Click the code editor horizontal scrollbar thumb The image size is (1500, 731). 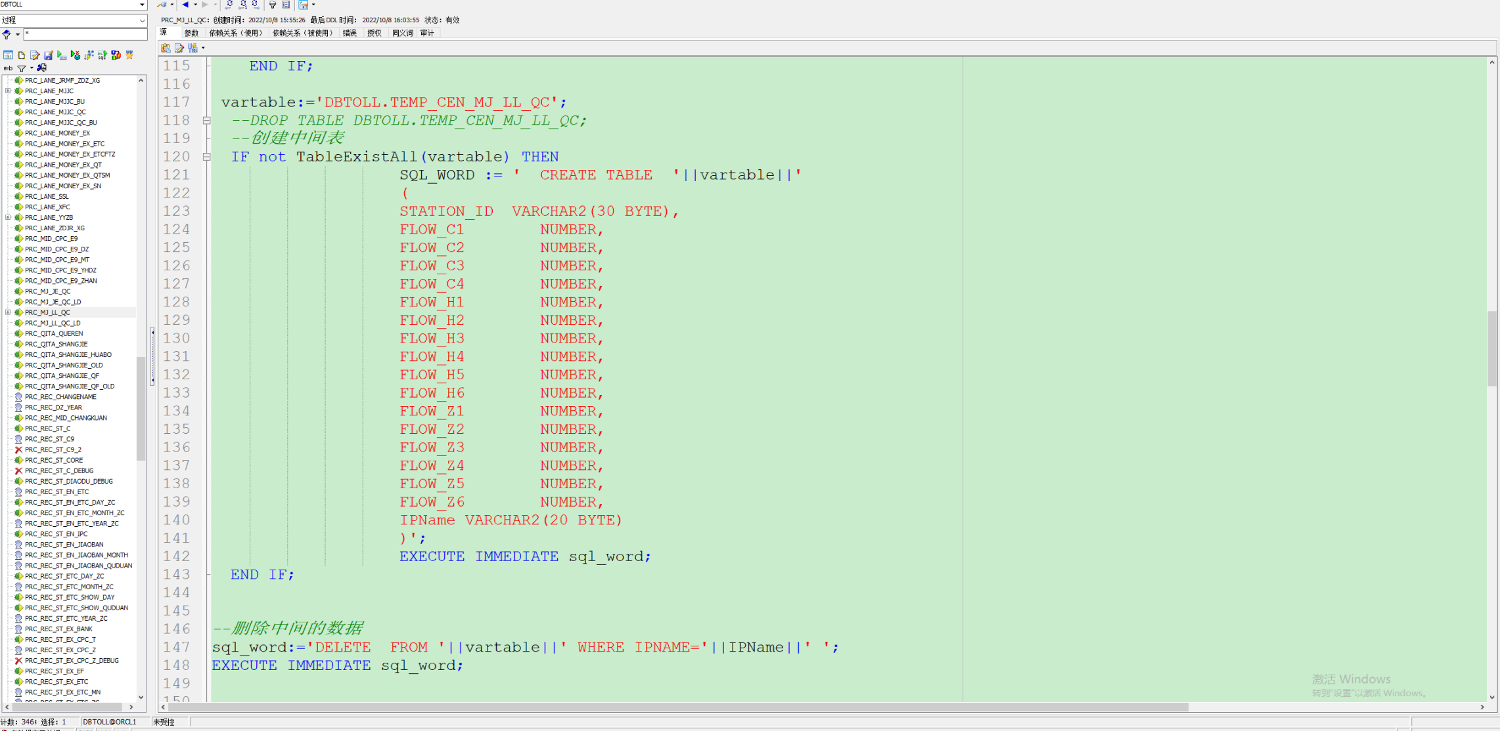678,707
